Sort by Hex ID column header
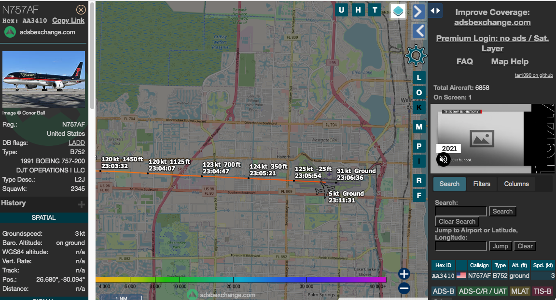 pyautogui.click(x=443, y=265)
